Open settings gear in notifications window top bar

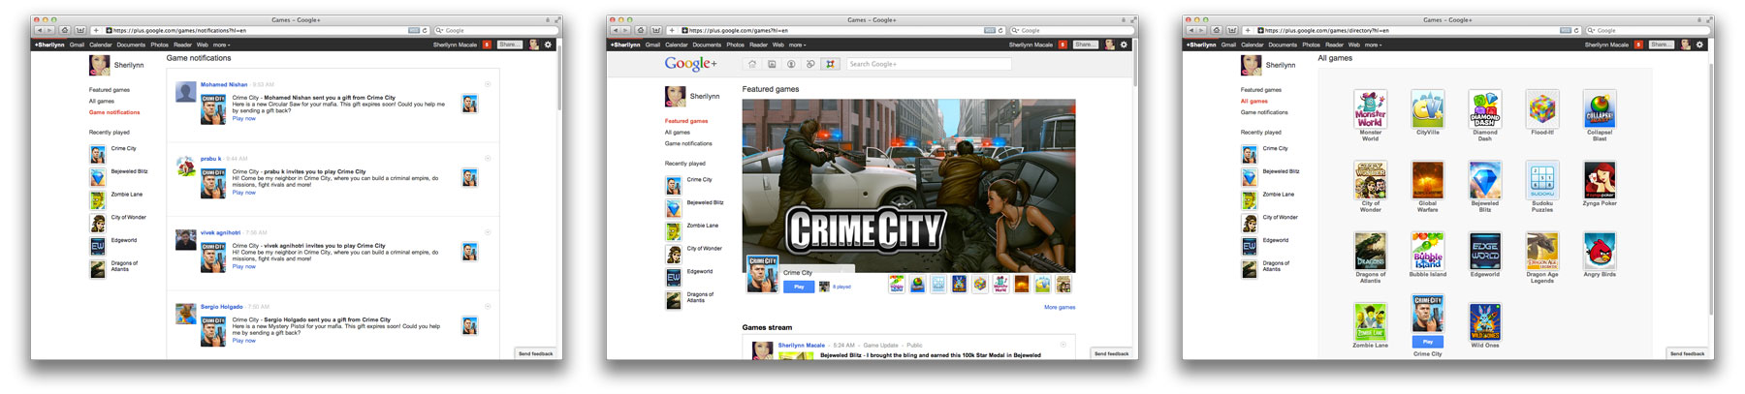click(x=548, y=45)
